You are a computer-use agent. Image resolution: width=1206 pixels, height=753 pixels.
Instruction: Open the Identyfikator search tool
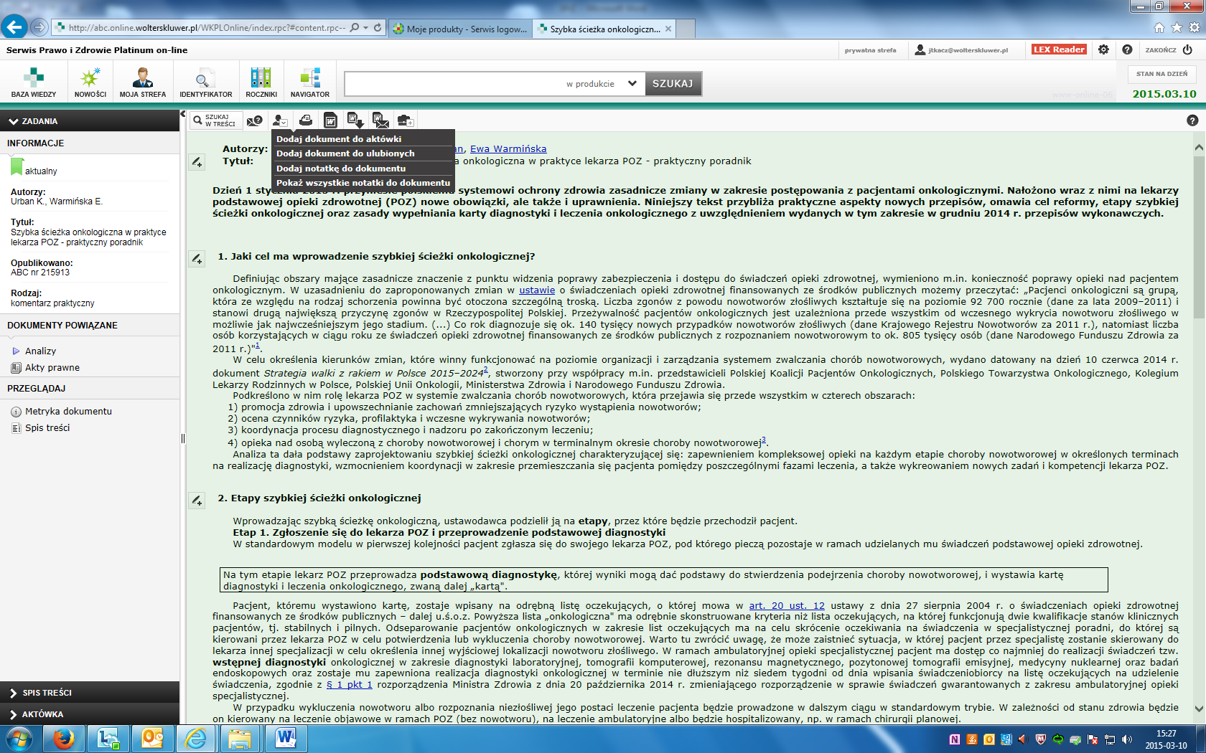206,82
